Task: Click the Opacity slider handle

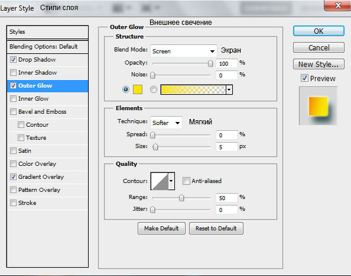Action: click(210, 63)
